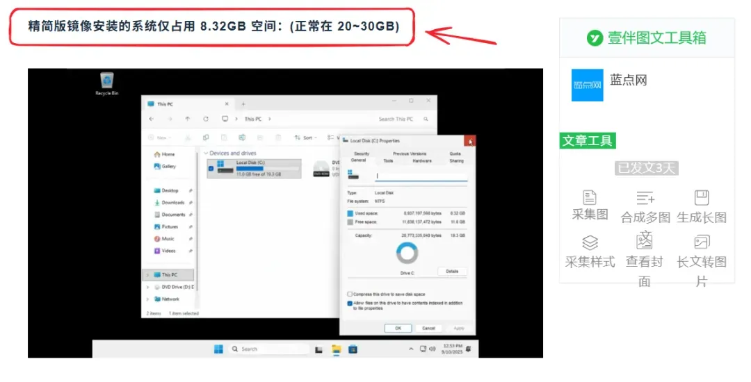Screen dimensions: 751x382
Task: Uncheck Allow files to be indexed checkbox
Action: pyautogui.click(x=350, y=303)
